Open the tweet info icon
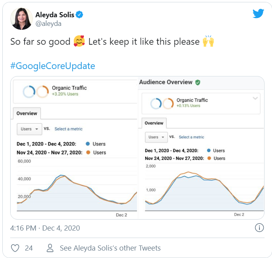This screenshot has height=258, width=272. 259,228
